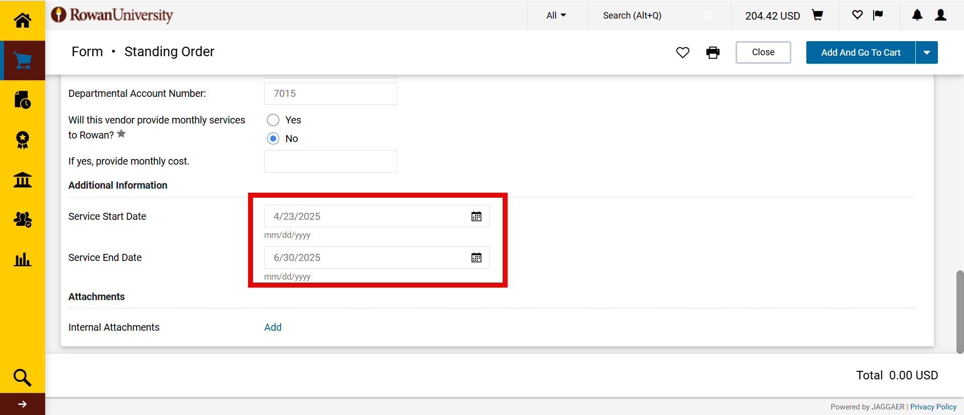Add form to favorites heart icon
The width and height of the screenshot is (964, 415).
(x=682, y=53)
